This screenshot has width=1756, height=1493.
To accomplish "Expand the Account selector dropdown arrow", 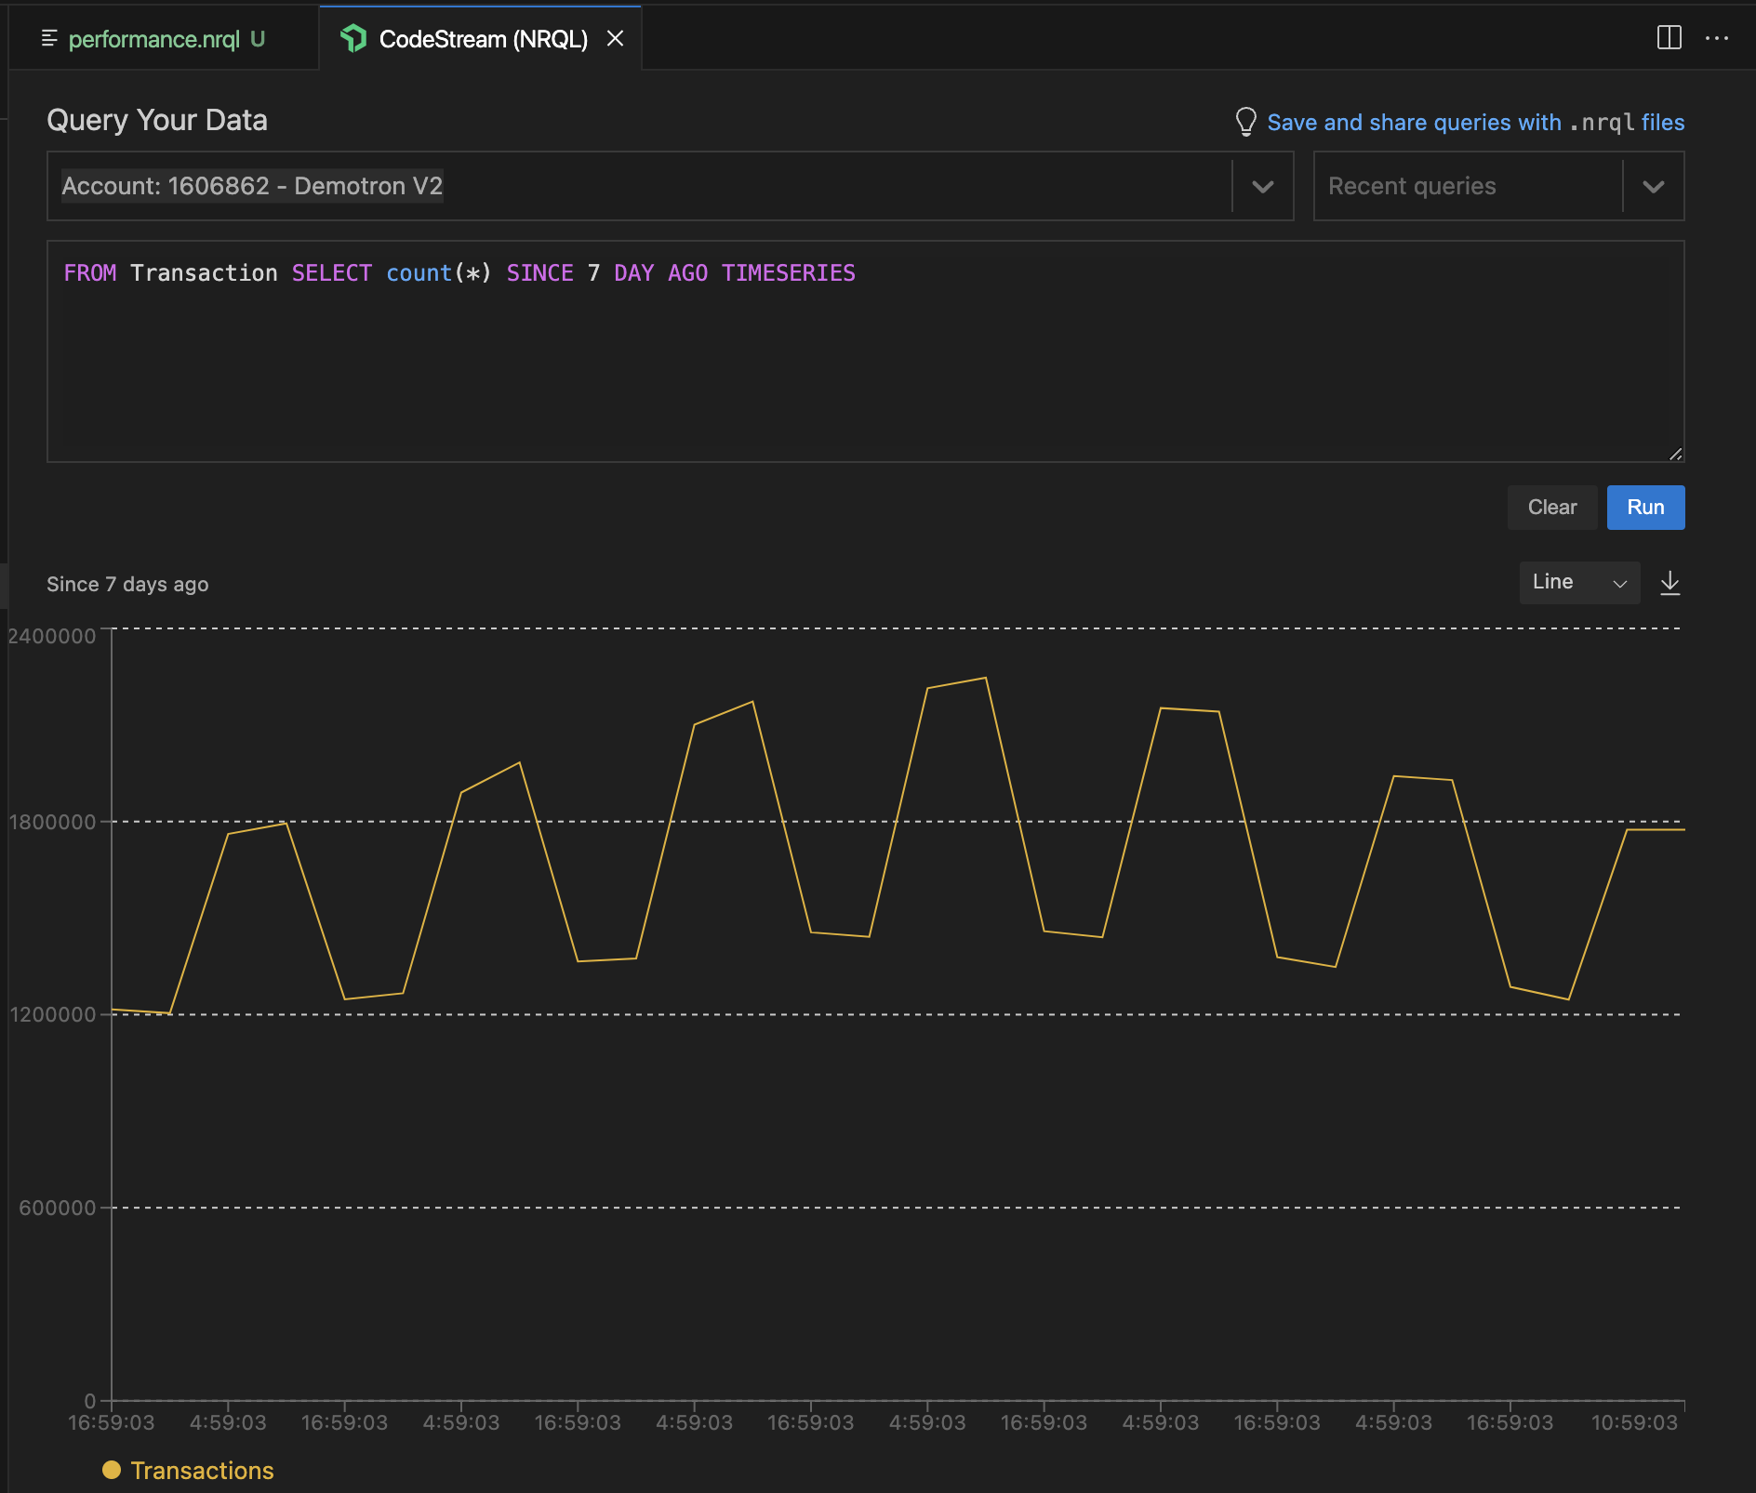I will click(1262, 187).
